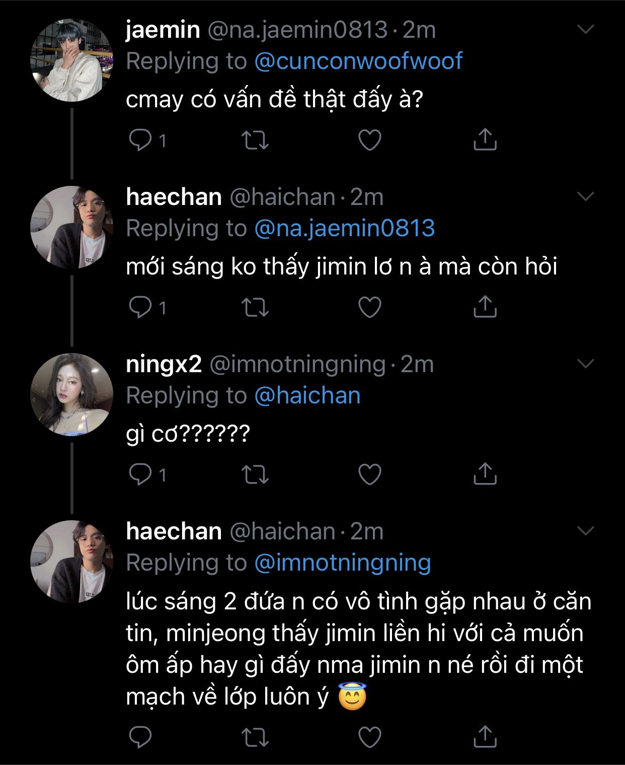Reply to ningx2's tweet
Screen dimensions: 625x765
140,474
